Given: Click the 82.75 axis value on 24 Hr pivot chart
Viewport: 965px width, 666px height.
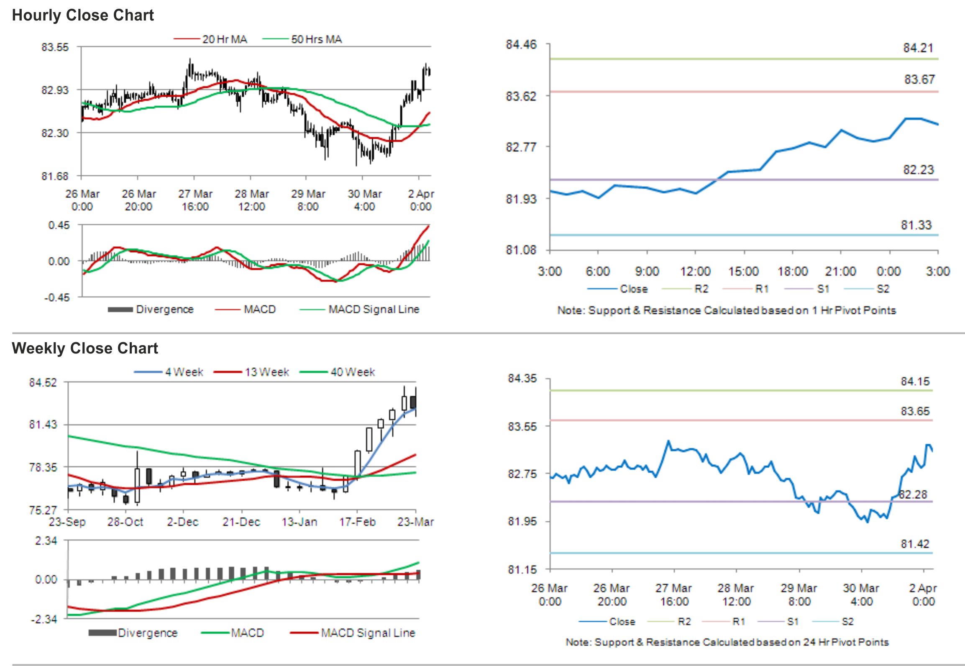Looking at the screenshot, I should [522, 474].
